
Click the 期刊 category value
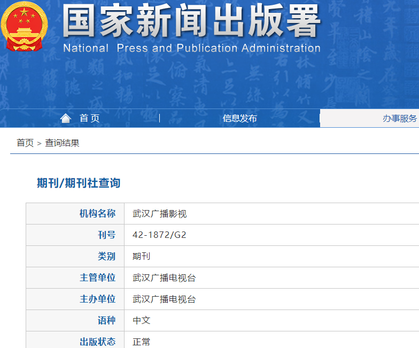[142, 256]
